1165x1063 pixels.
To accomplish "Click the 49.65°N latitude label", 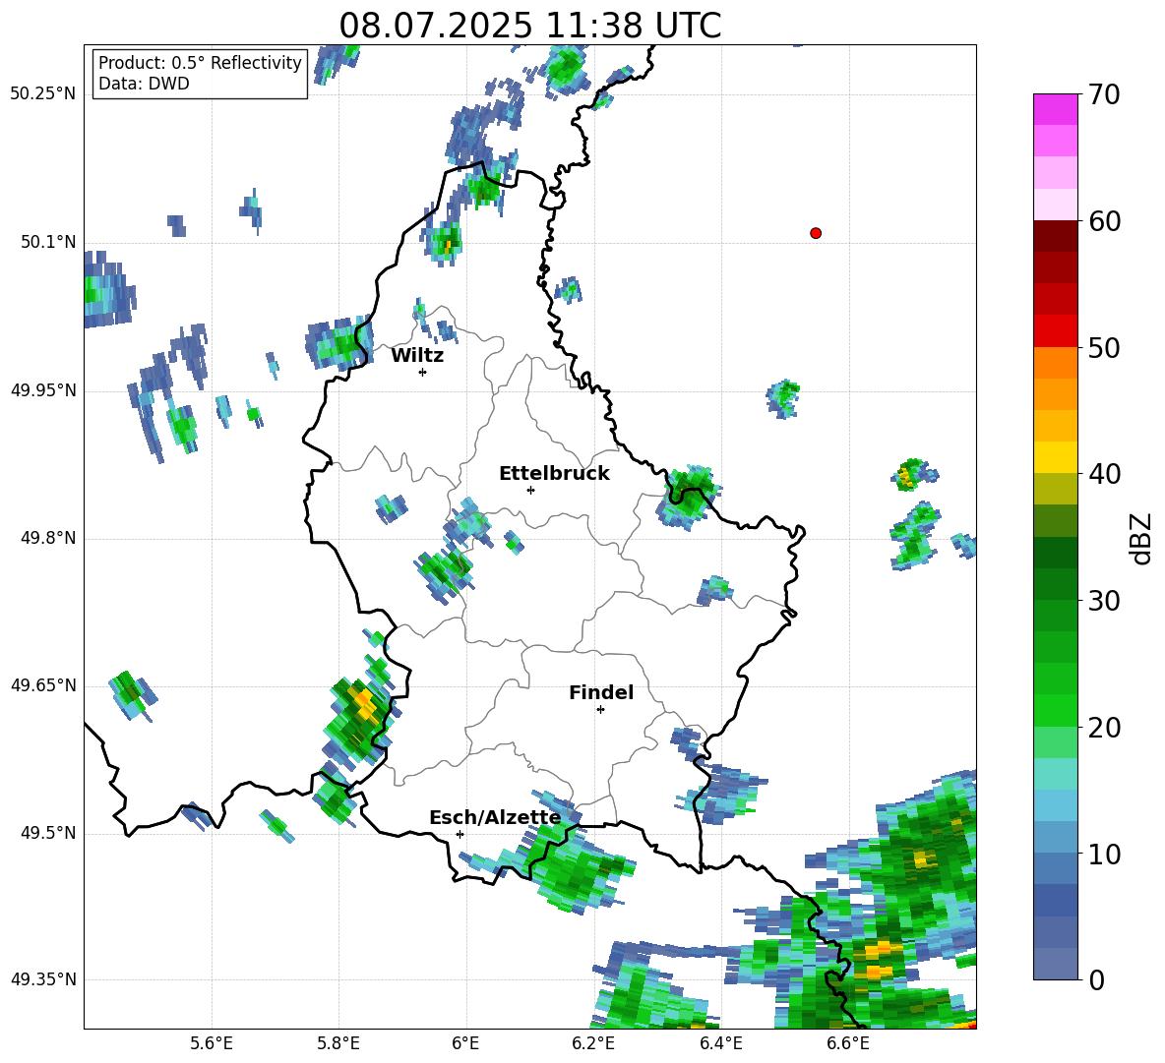I will point(43,684).
